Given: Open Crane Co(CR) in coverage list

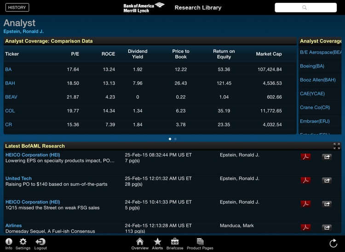Looking at the screenshot, I should tap(315, 108).
